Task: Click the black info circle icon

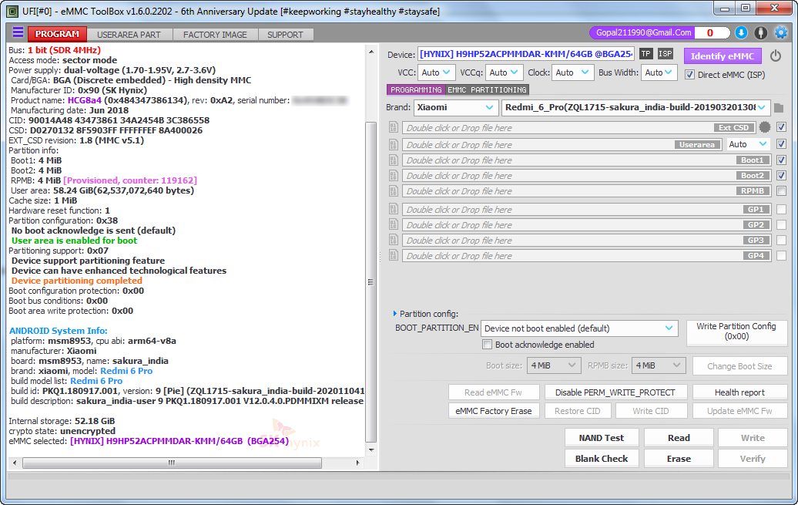Action: pos(760,33)
